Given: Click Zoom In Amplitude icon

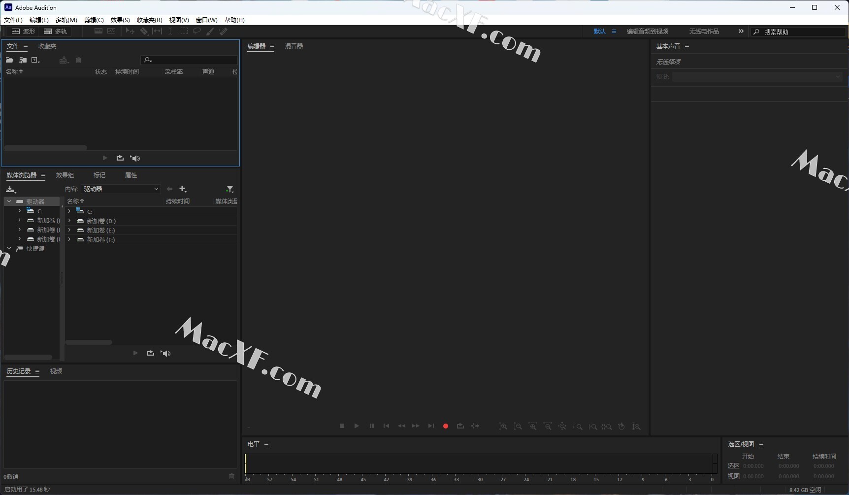Looking at the screenshot, I should click(503, 427).
